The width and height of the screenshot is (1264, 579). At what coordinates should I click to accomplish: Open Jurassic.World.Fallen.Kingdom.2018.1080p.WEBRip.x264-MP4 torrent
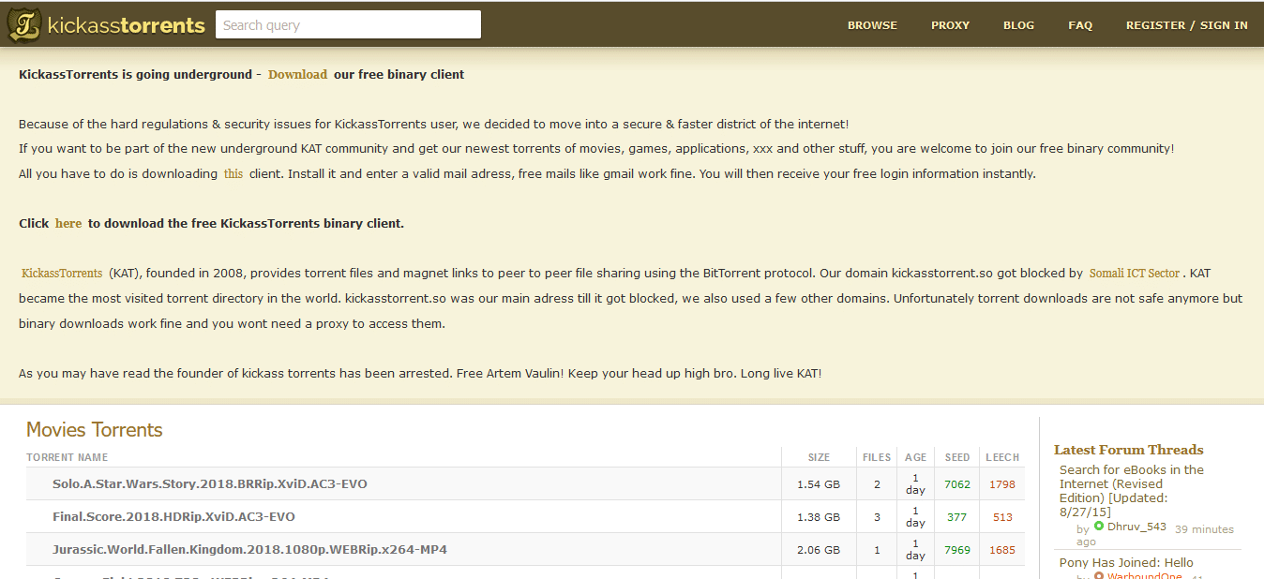[249, 549]
